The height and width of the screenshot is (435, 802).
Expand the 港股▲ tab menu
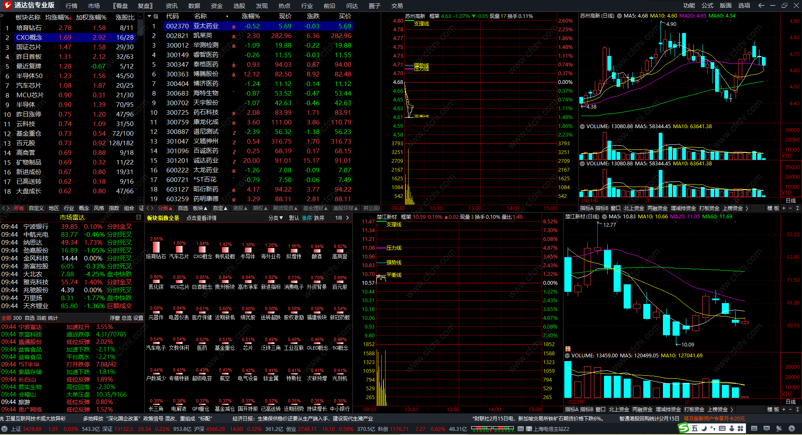pyautogui.click(x=240, y=208)
